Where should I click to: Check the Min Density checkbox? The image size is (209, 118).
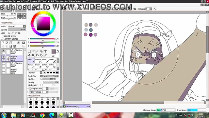pos(41,85)
